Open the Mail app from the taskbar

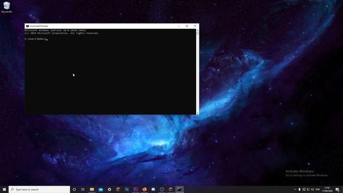point(101,189)
